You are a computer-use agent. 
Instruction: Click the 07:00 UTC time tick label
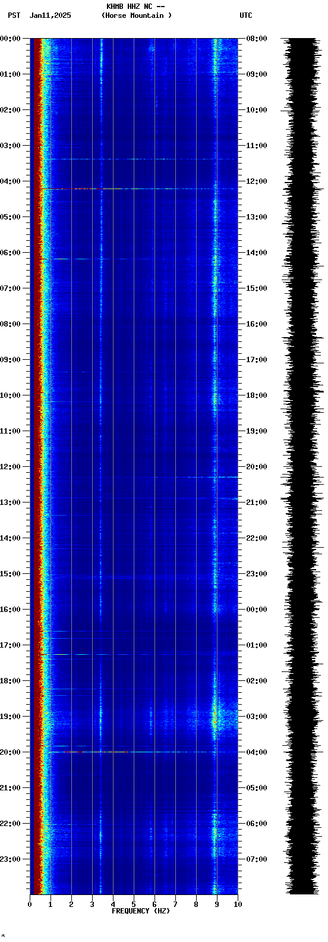[257, 859]
